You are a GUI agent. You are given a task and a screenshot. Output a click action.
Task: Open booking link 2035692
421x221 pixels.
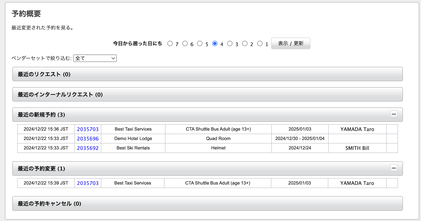tap(88, 148)
